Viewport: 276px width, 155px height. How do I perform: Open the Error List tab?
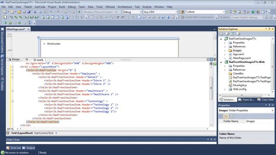coord(13,148)
